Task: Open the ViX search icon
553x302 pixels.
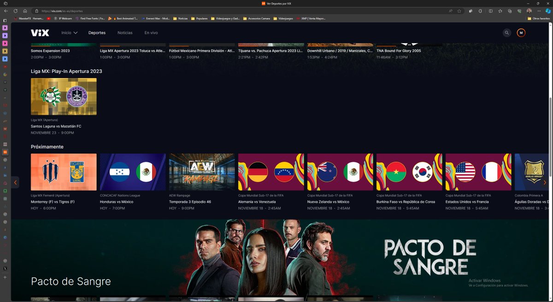Action: [x=507, y=33]
